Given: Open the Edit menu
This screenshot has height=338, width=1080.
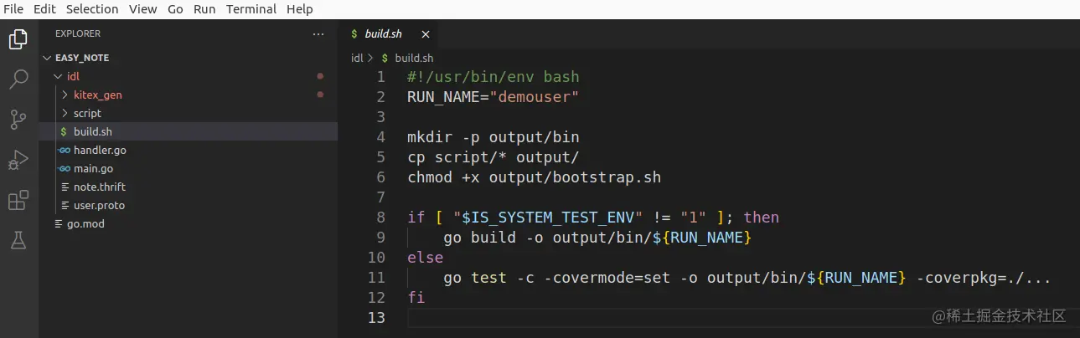Looking at the screenshot, I should click(44, 9).
